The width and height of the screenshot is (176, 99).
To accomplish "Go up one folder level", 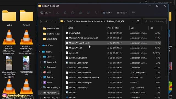I will (56, 21).
